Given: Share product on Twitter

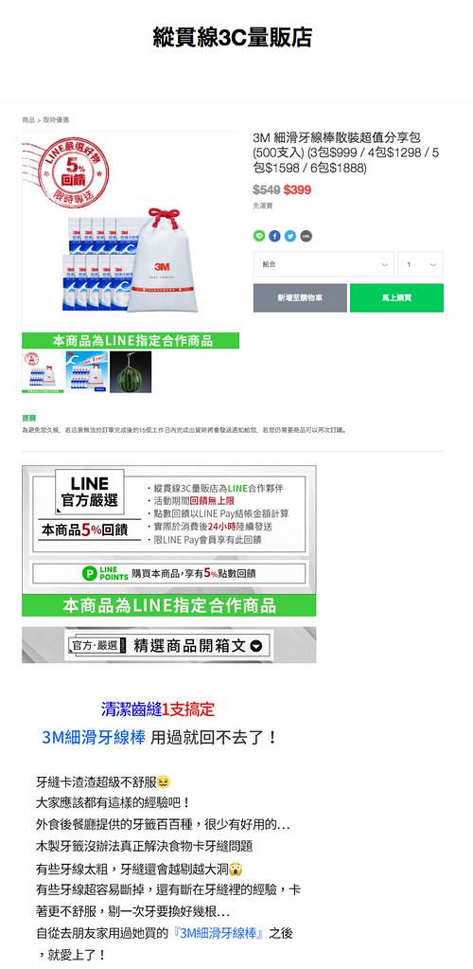Looking at the screenshot, I should coord(290,236).
